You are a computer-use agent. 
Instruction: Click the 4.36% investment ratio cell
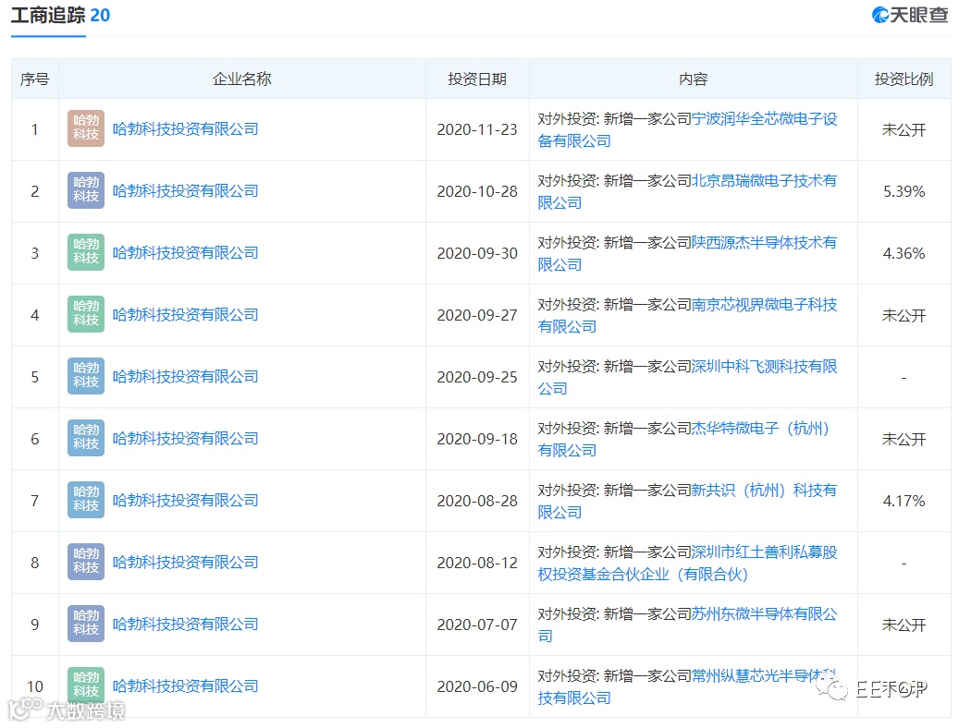coord(904,253)
